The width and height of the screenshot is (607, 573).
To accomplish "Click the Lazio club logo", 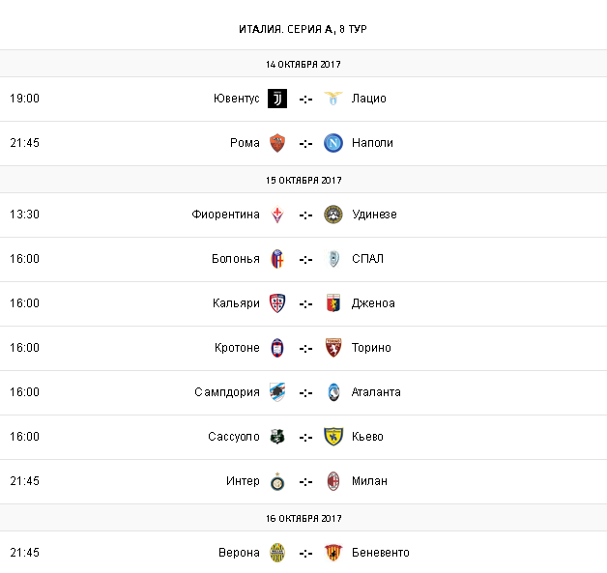I will [x=333, y=99].
